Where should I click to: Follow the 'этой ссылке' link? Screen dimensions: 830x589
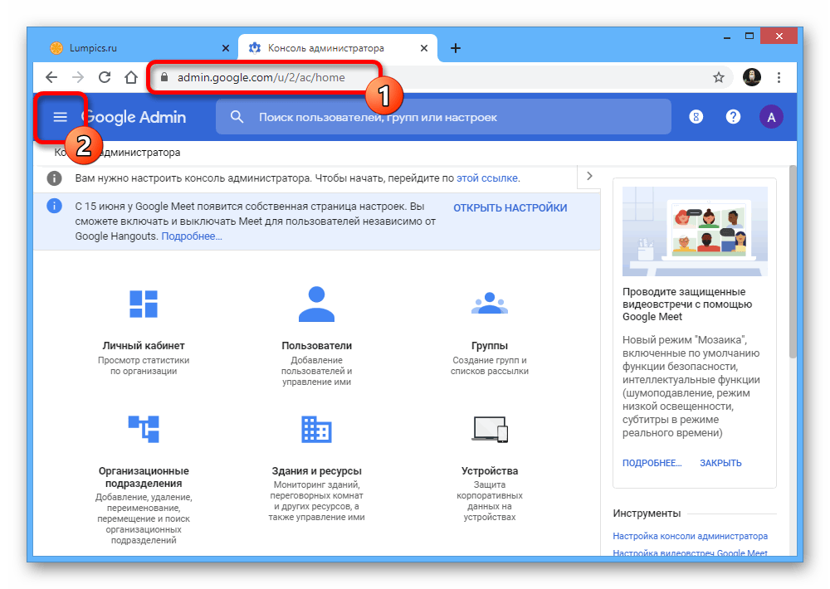point(487,178)
